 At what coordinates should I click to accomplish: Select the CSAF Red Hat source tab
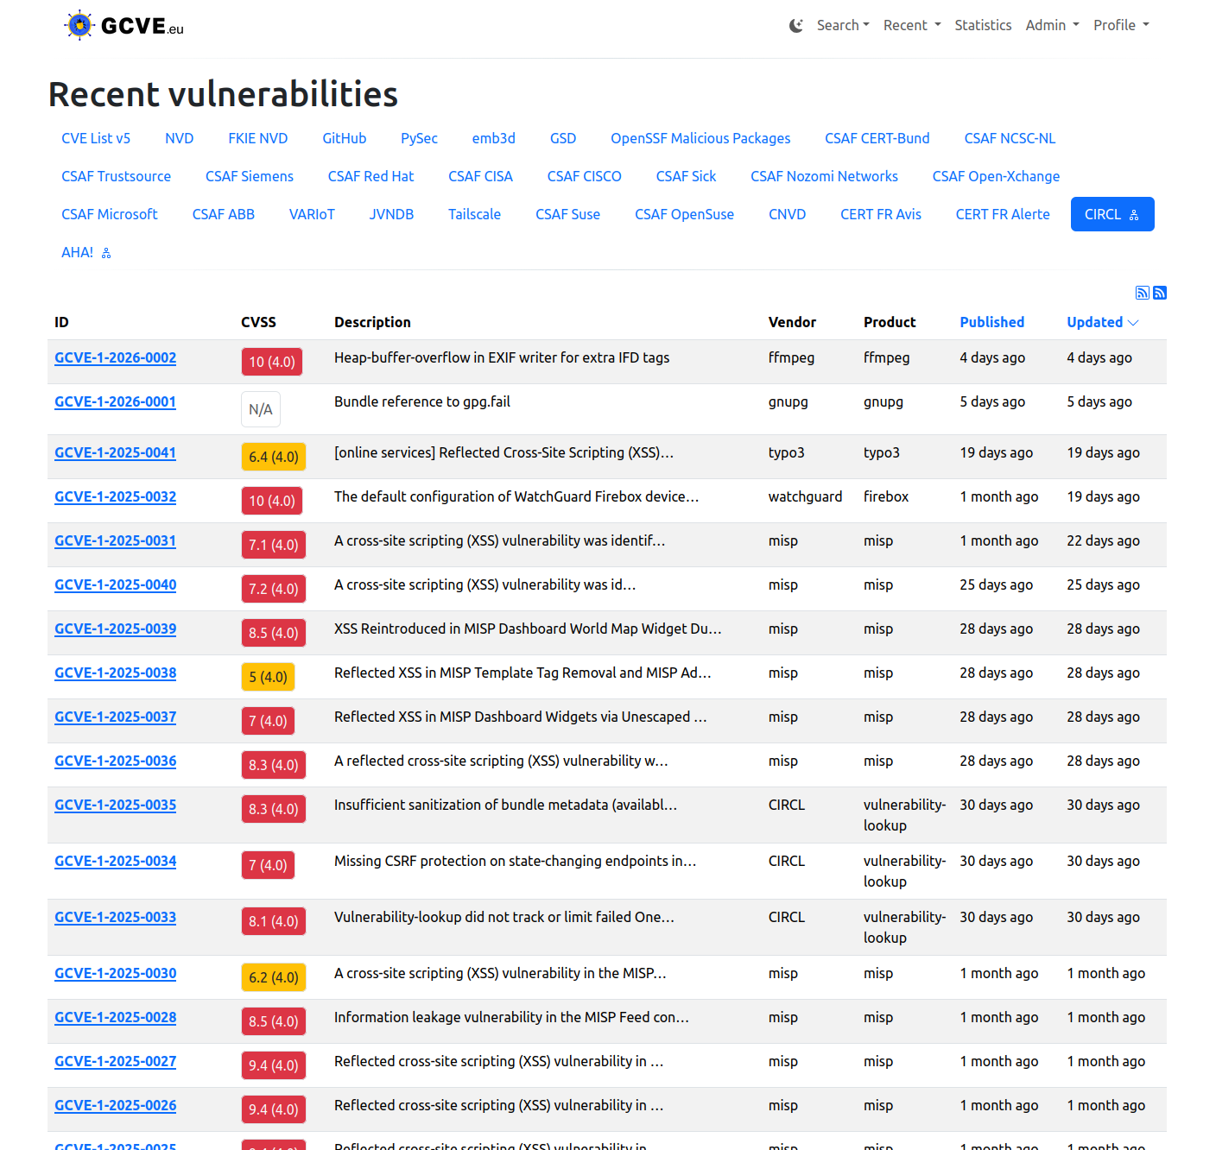370,176
